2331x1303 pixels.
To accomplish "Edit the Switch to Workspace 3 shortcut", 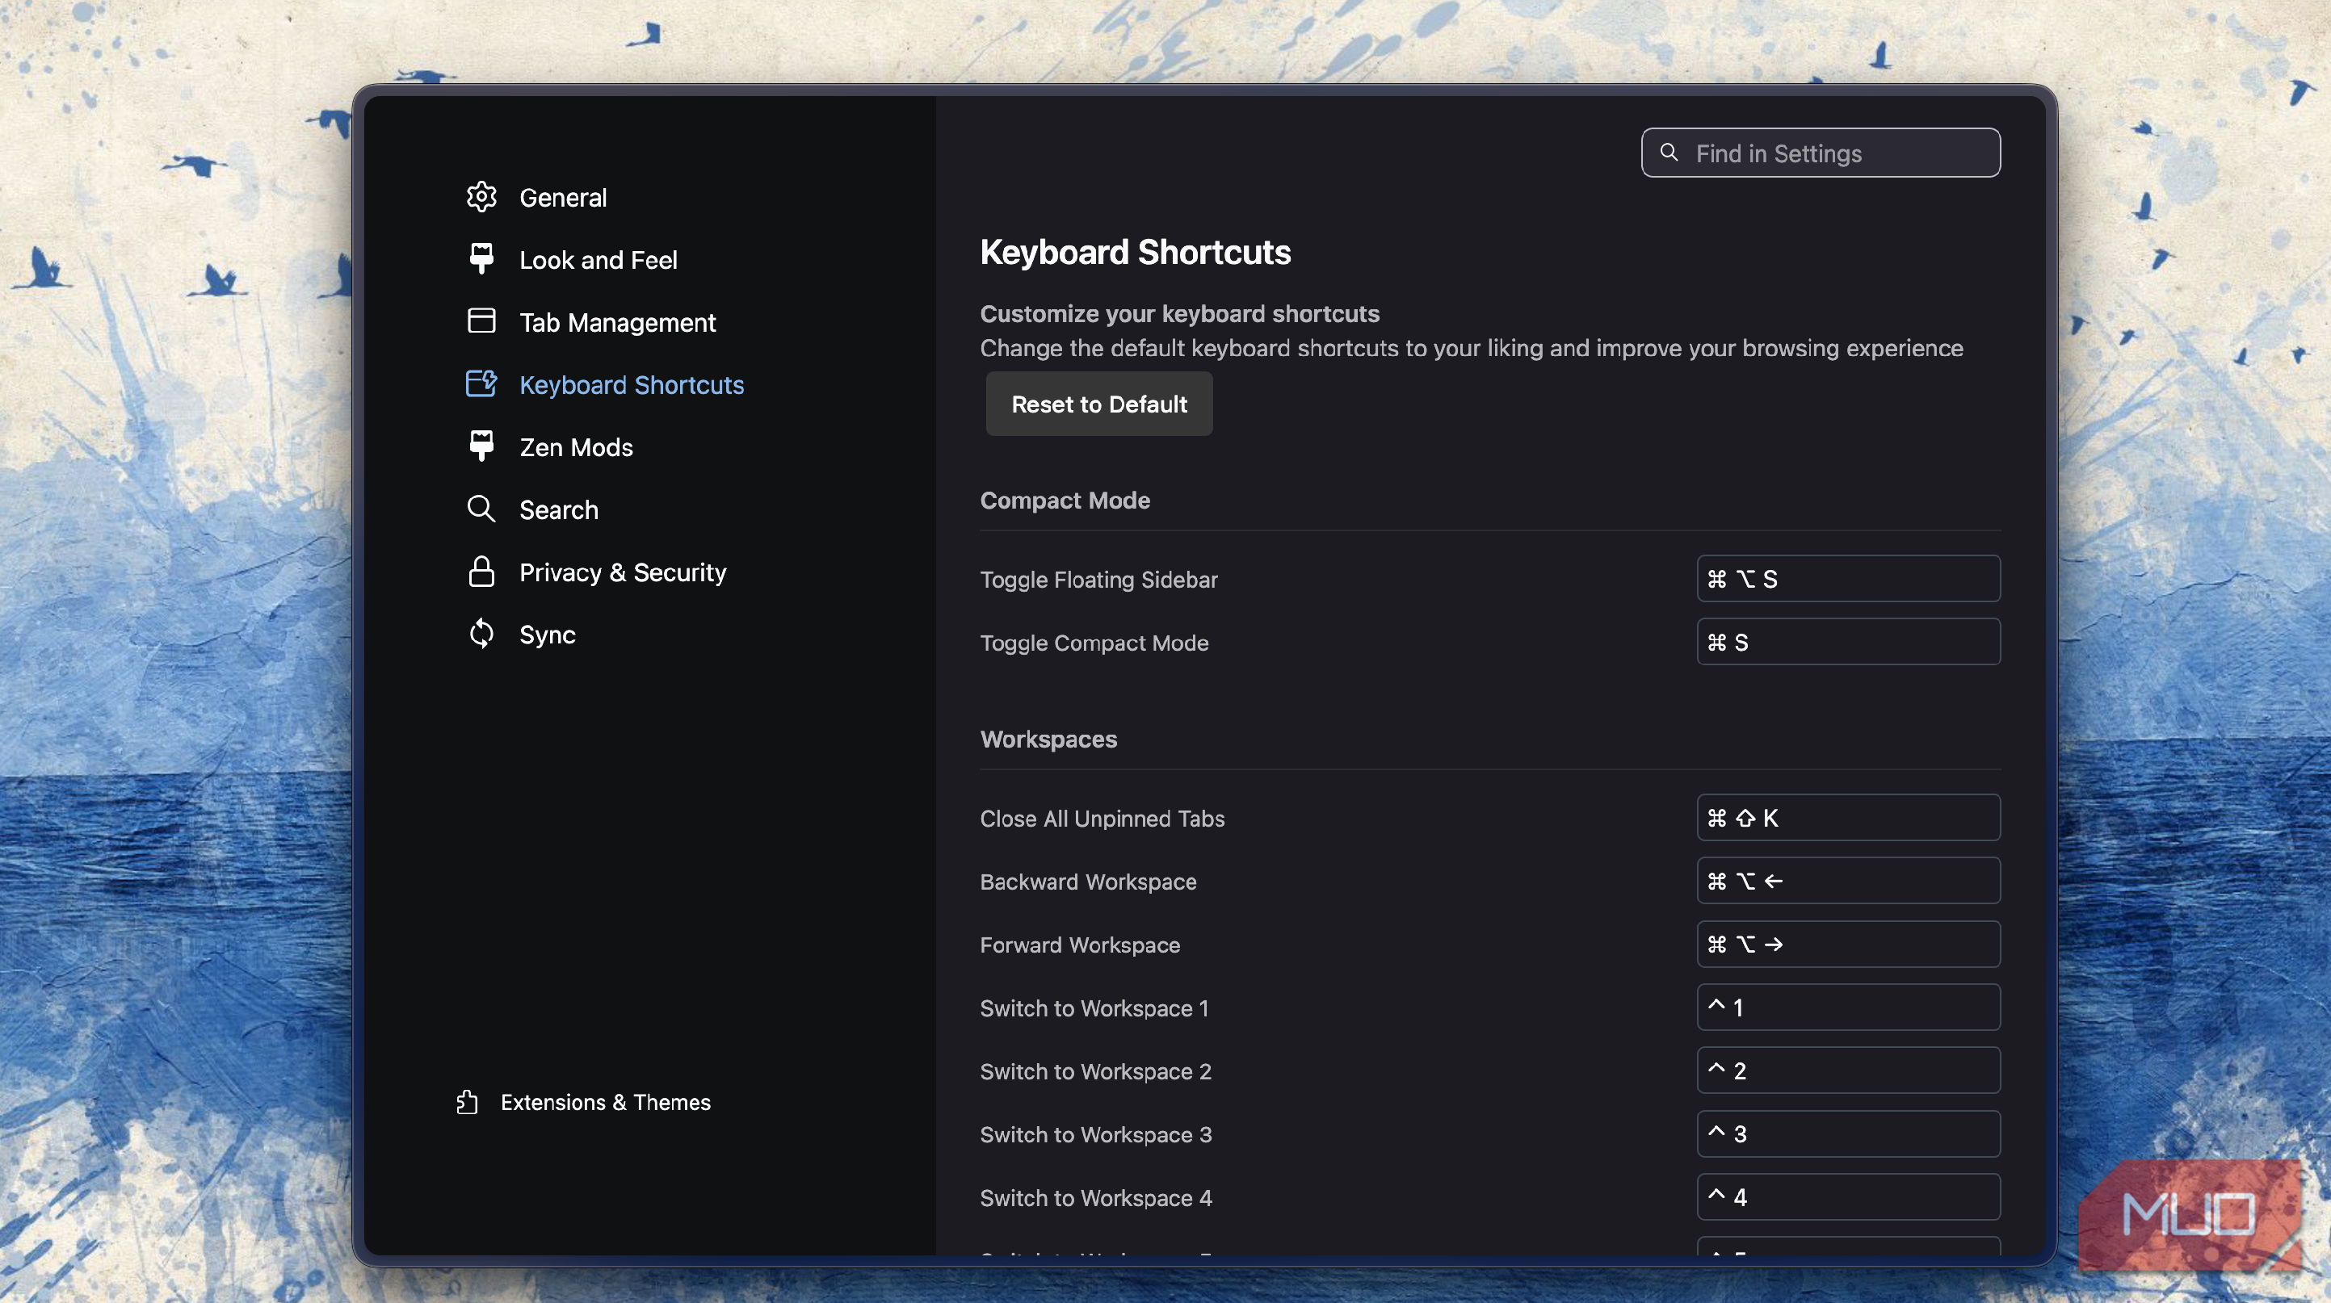I will [1848, 1134].
